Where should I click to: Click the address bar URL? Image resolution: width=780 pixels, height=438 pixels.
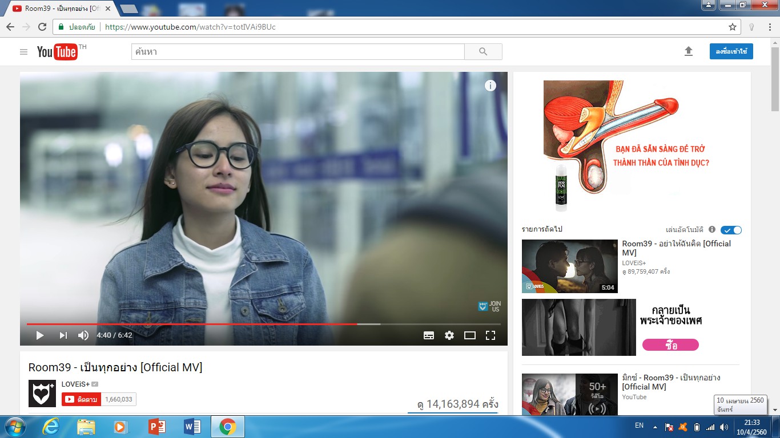pos(190,27)
